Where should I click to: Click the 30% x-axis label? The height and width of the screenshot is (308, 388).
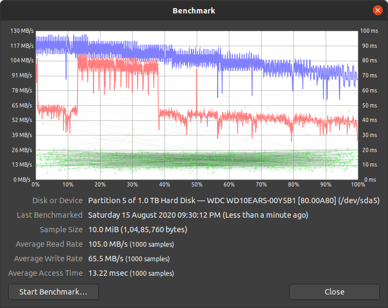pos(132,185)
